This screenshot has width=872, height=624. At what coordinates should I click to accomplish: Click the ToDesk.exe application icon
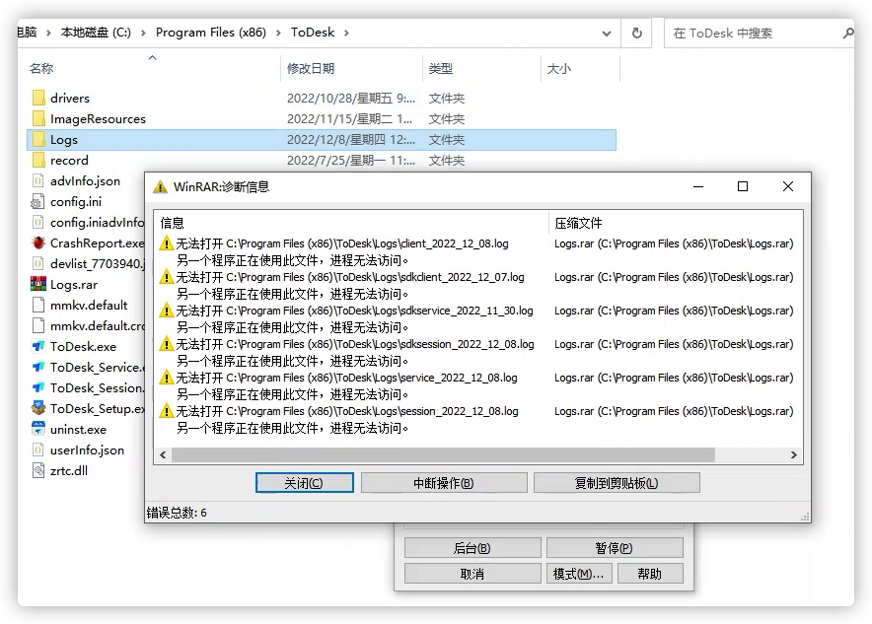(38, 347)
